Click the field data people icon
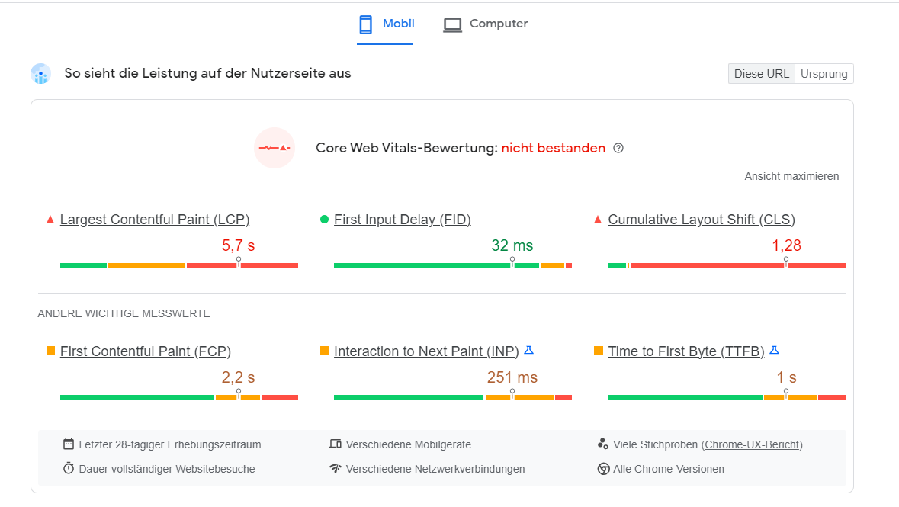The width and height of the screenshot is (899, 507). pos(40,74)
